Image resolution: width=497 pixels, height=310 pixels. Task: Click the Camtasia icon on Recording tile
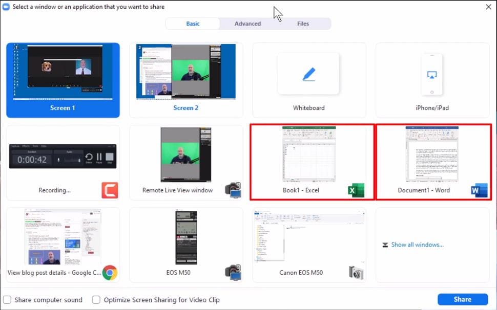pos(110,190)
